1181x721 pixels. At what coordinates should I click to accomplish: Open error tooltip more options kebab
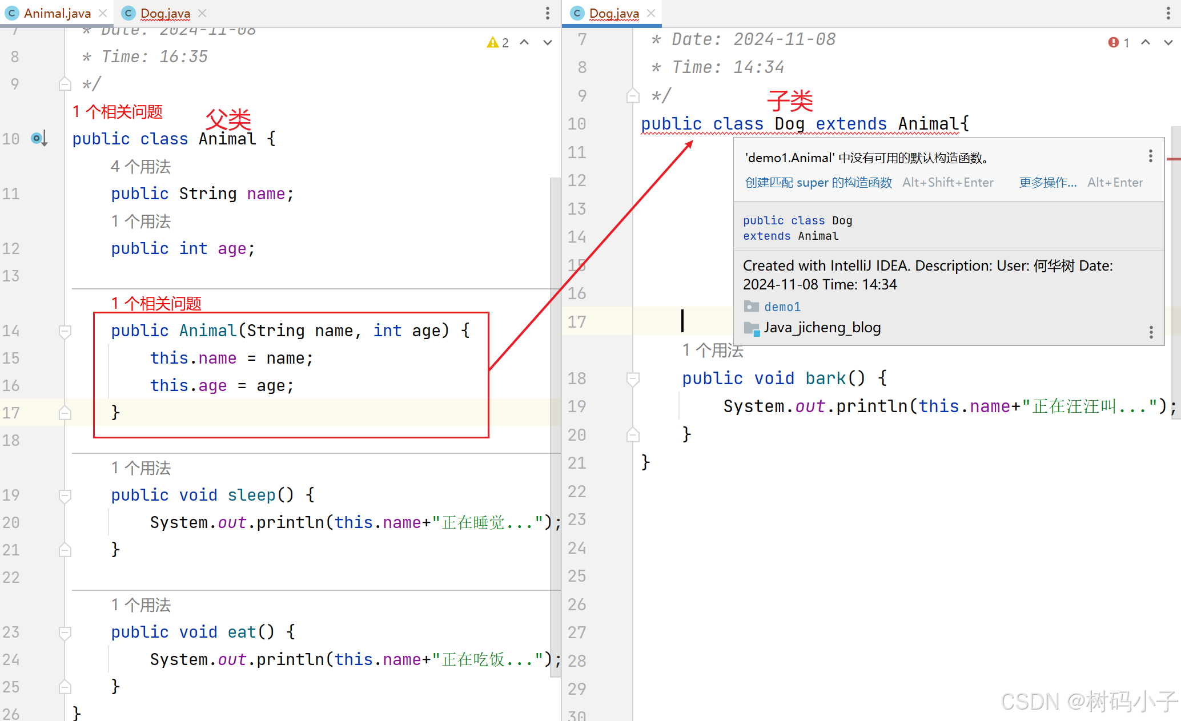tap(1150, 156)
